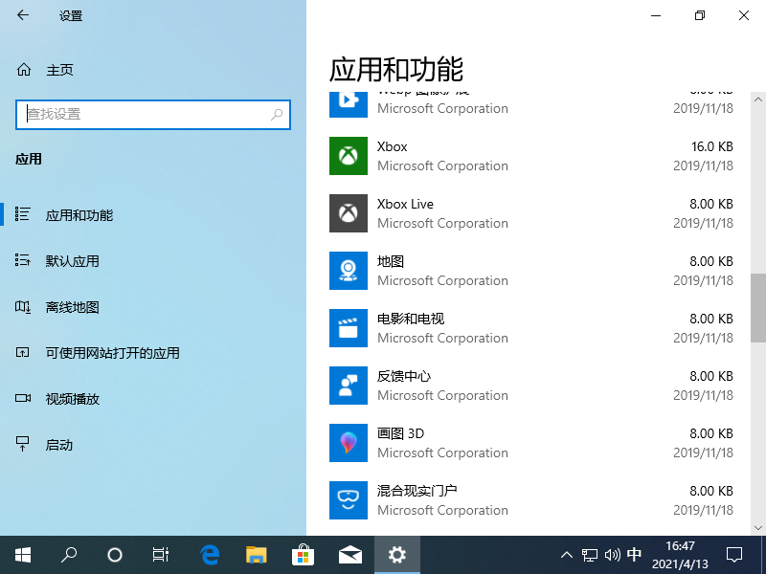This screenshot has height=574, width=766.
Task: Focus the 查找设置 search field
Action: [153, 115]
